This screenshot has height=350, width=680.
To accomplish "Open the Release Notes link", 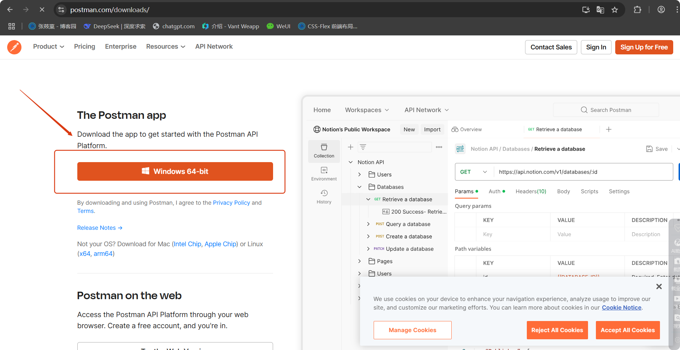I will tap(100, 228).
